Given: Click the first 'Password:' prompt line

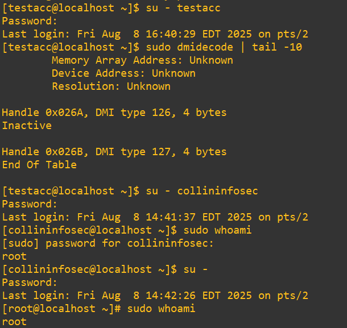Looking at the screenshot, I should coord(30,21).
